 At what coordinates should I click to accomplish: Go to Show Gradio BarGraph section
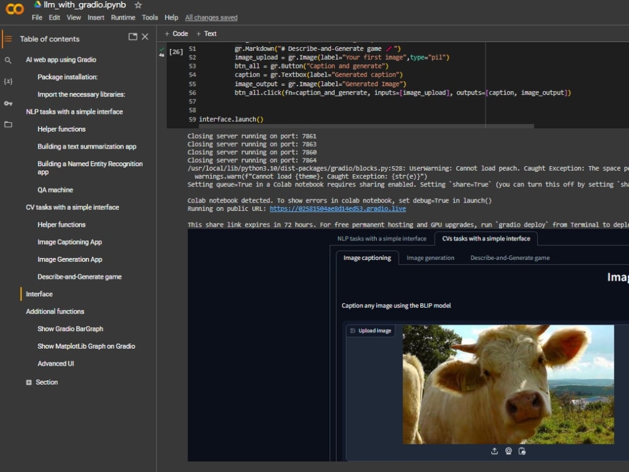coord(70,329)
